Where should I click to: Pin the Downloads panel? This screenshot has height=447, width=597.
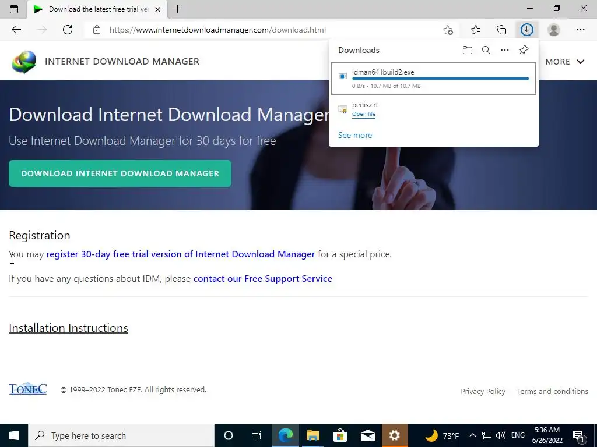524,50
